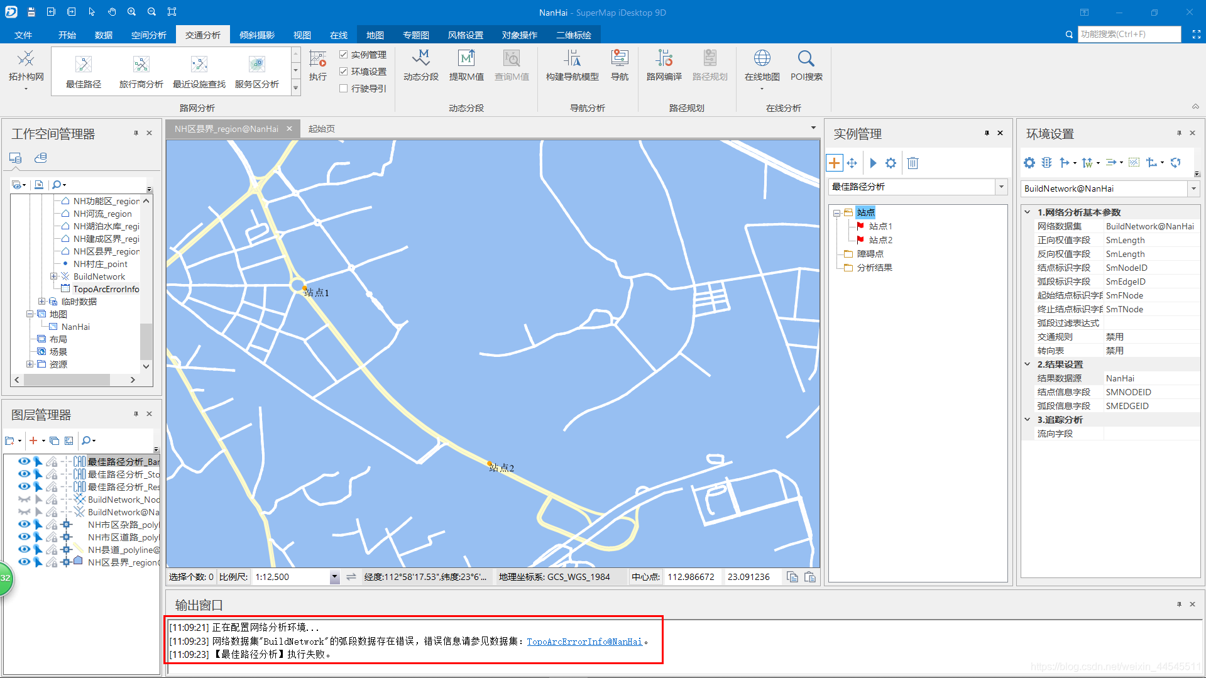The height and width of the screenshot is (678, 1206).
Task: Switch to the 风格设置 ribbon tab
Action: pyautogui.click(x=466, y=35)
